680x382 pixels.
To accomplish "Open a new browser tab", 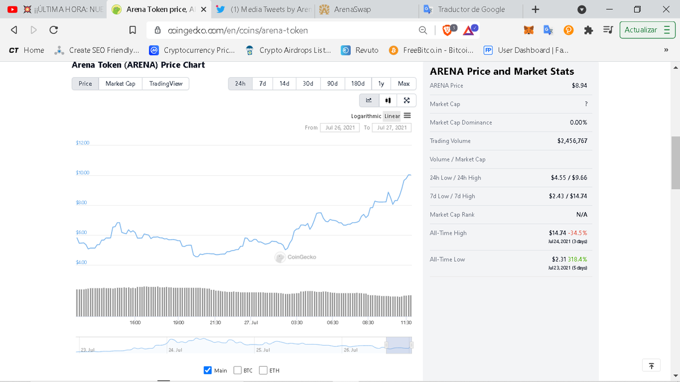I will click(535, 10).
